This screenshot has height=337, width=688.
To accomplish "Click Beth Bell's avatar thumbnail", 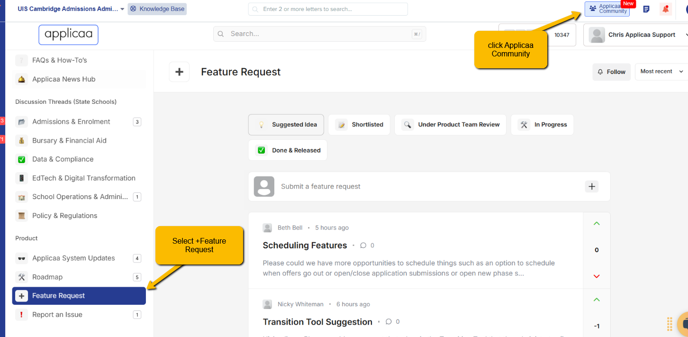I will pyautogui.click(x=267, y=228).
